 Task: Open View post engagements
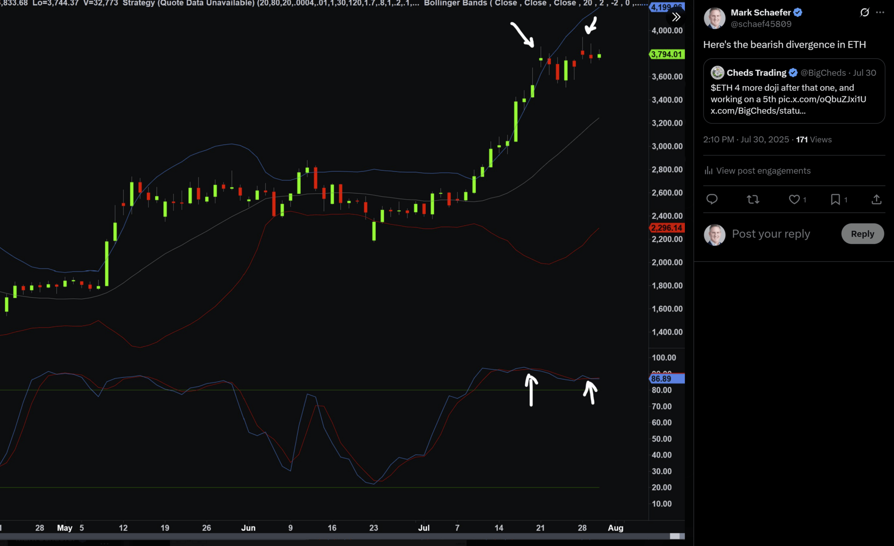tap(763, 171)
